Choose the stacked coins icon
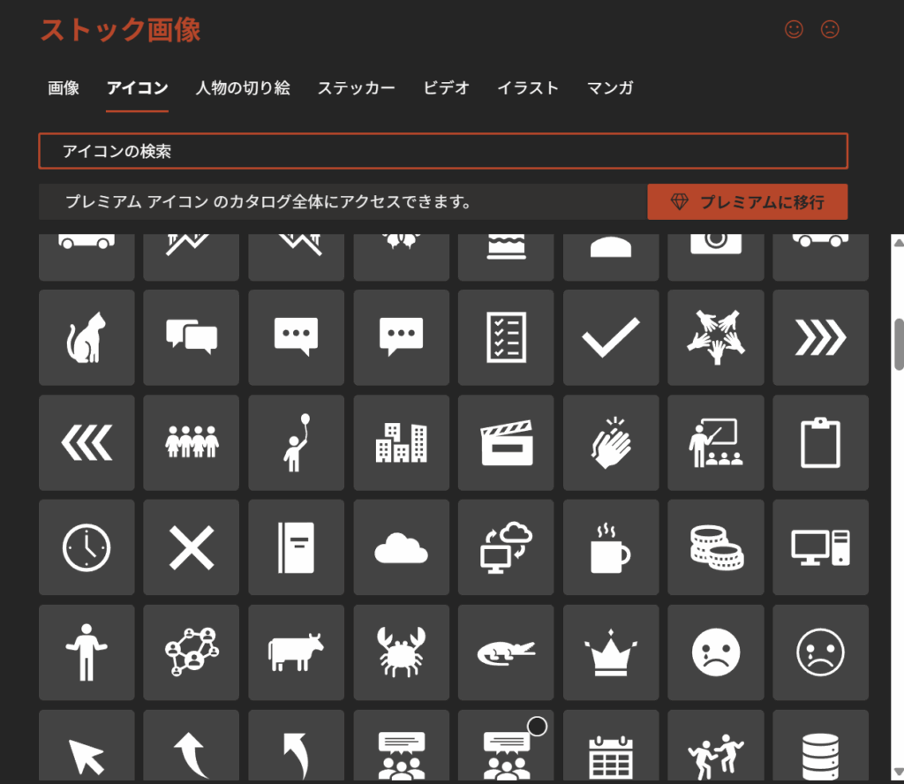 click(716, 547)
